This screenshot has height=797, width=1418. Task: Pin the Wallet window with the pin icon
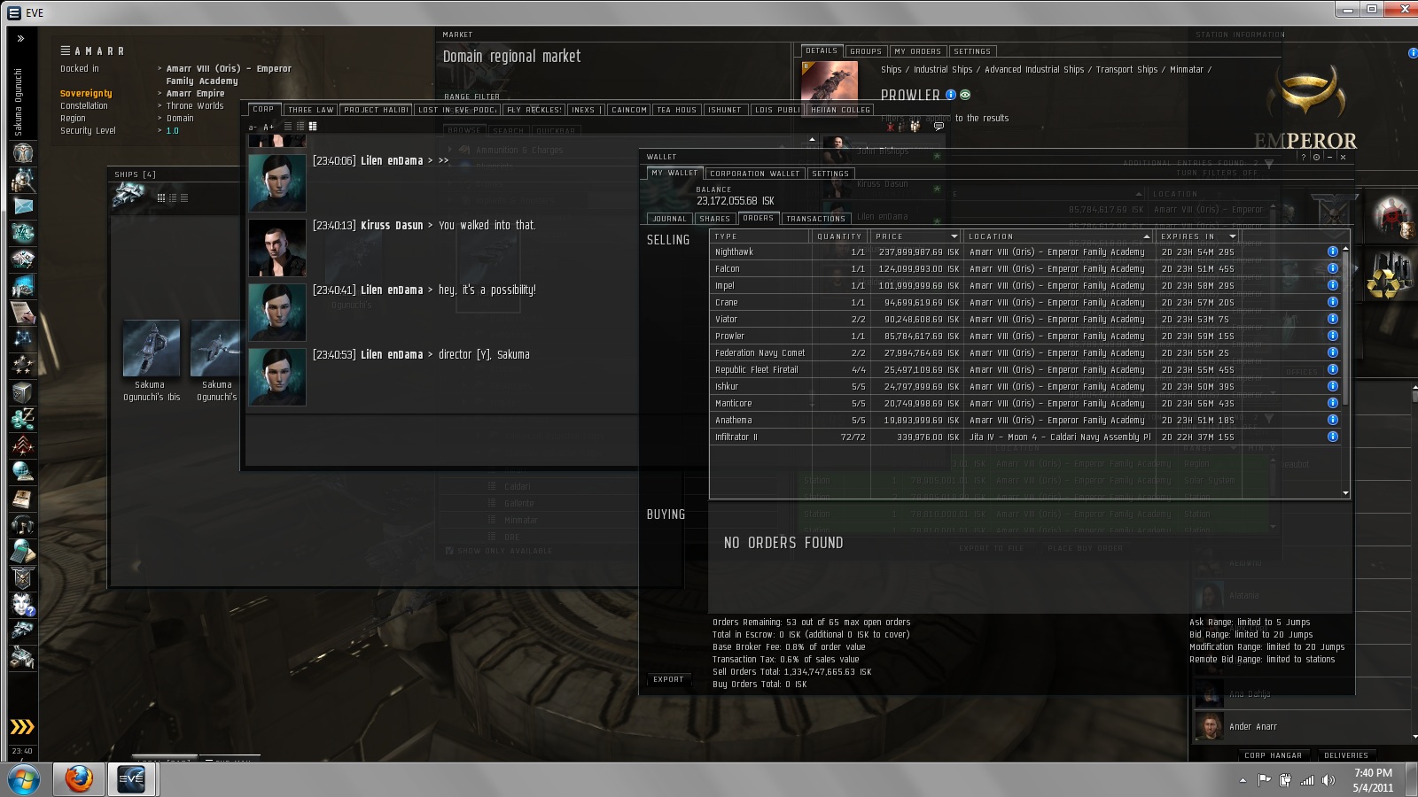pos(1316,157)
